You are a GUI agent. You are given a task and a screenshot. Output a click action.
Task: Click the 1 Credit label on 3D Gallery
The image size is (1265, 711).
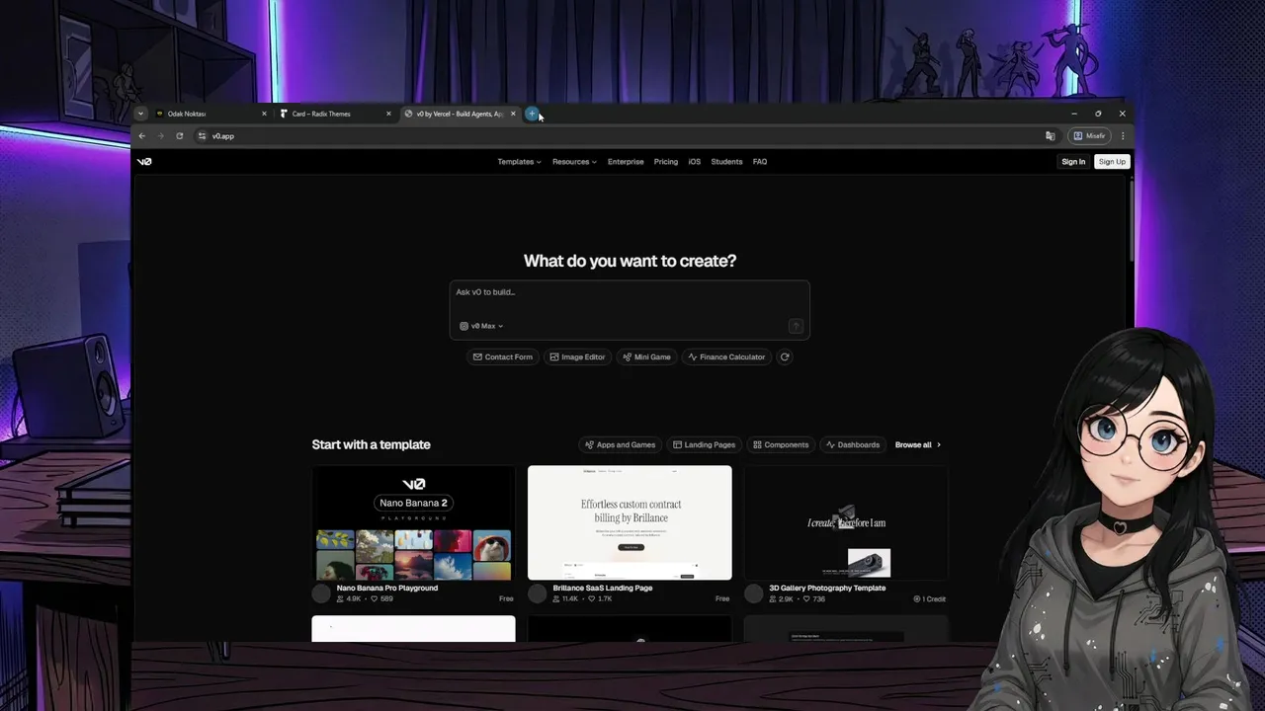930,599
